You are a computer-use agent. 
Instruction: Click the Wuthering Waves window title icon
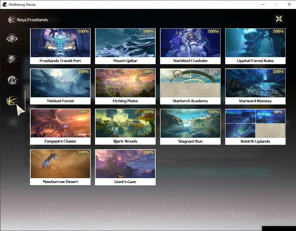coord(5,4)
